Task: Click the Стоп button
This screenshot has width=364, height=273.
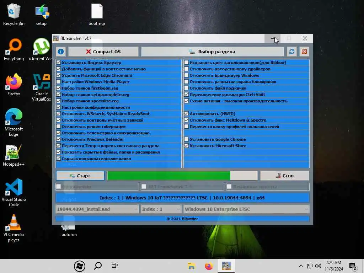Action: coord(285,176)
